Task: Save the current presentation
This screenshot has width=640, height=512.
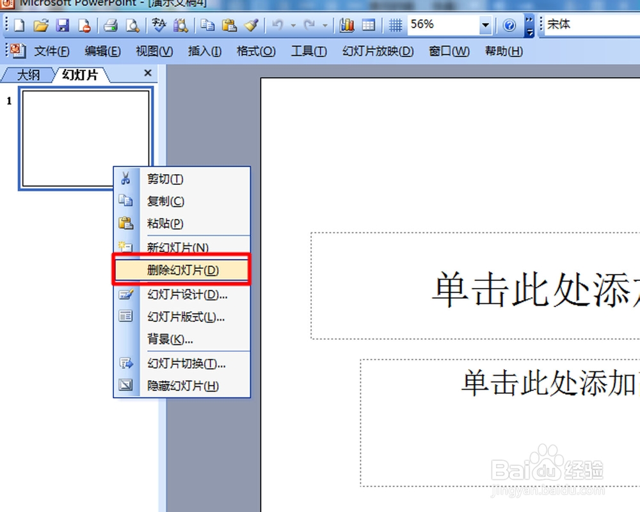Action: 63,24
